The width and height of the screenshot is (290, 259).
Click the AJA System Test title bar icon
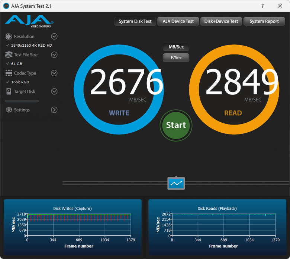pos(6,6)
